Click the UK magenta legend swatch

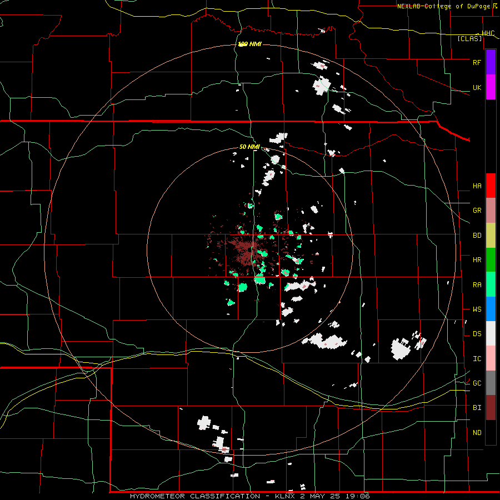[491, 87]
